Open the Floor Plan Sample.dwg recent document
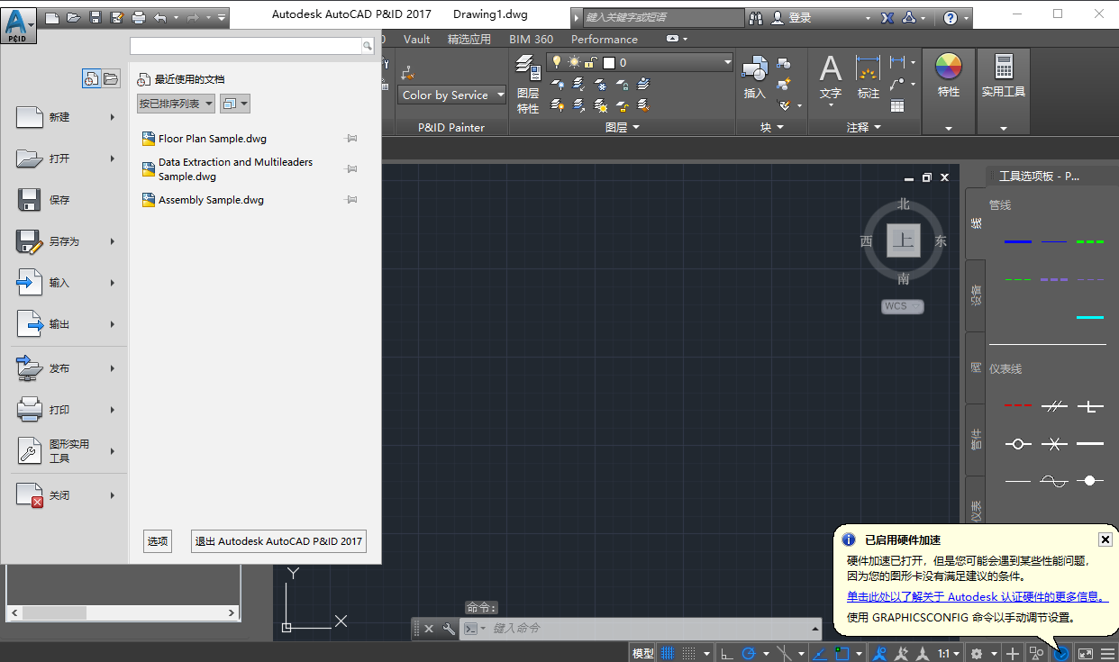Viewport: 1119px width, 662px height. [211, 138]
